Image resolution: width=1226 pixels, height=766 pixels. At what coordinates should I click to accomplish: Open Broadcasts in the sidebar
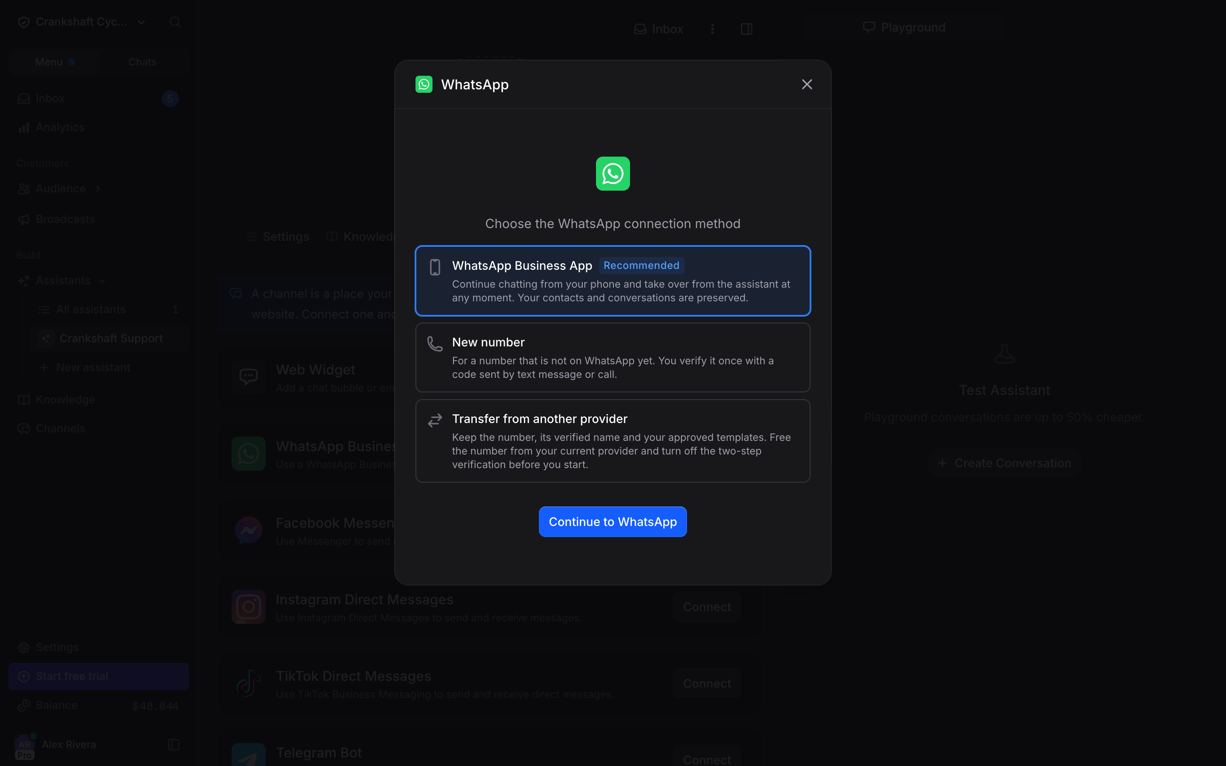98,219
